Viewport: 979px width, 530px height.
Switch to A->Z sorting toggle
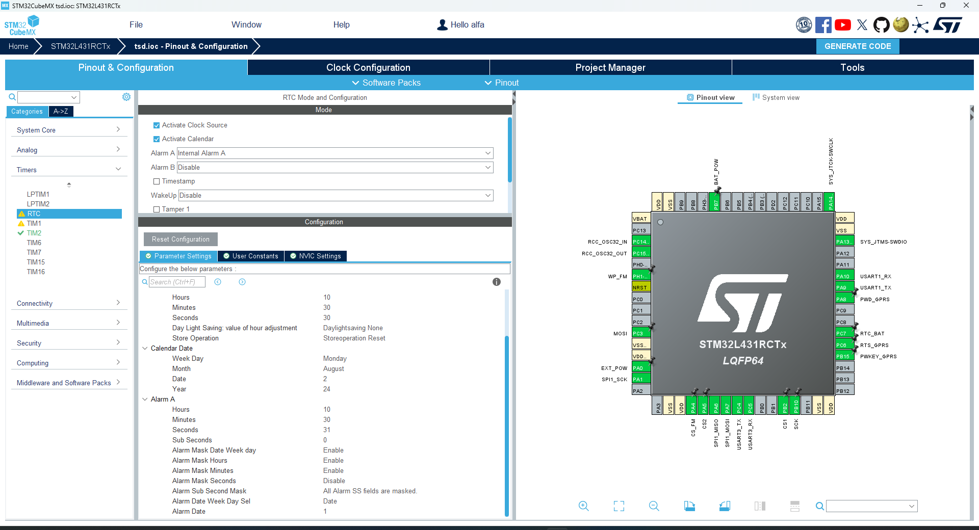point(61,112)
